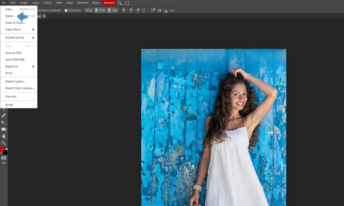The image size is (344, 206).
Task: Expand the Publish online submenu
Action: [x=19, y=38]
